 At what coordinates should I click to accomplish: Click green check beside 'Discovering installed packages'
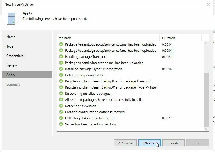[x=61, y=94]
